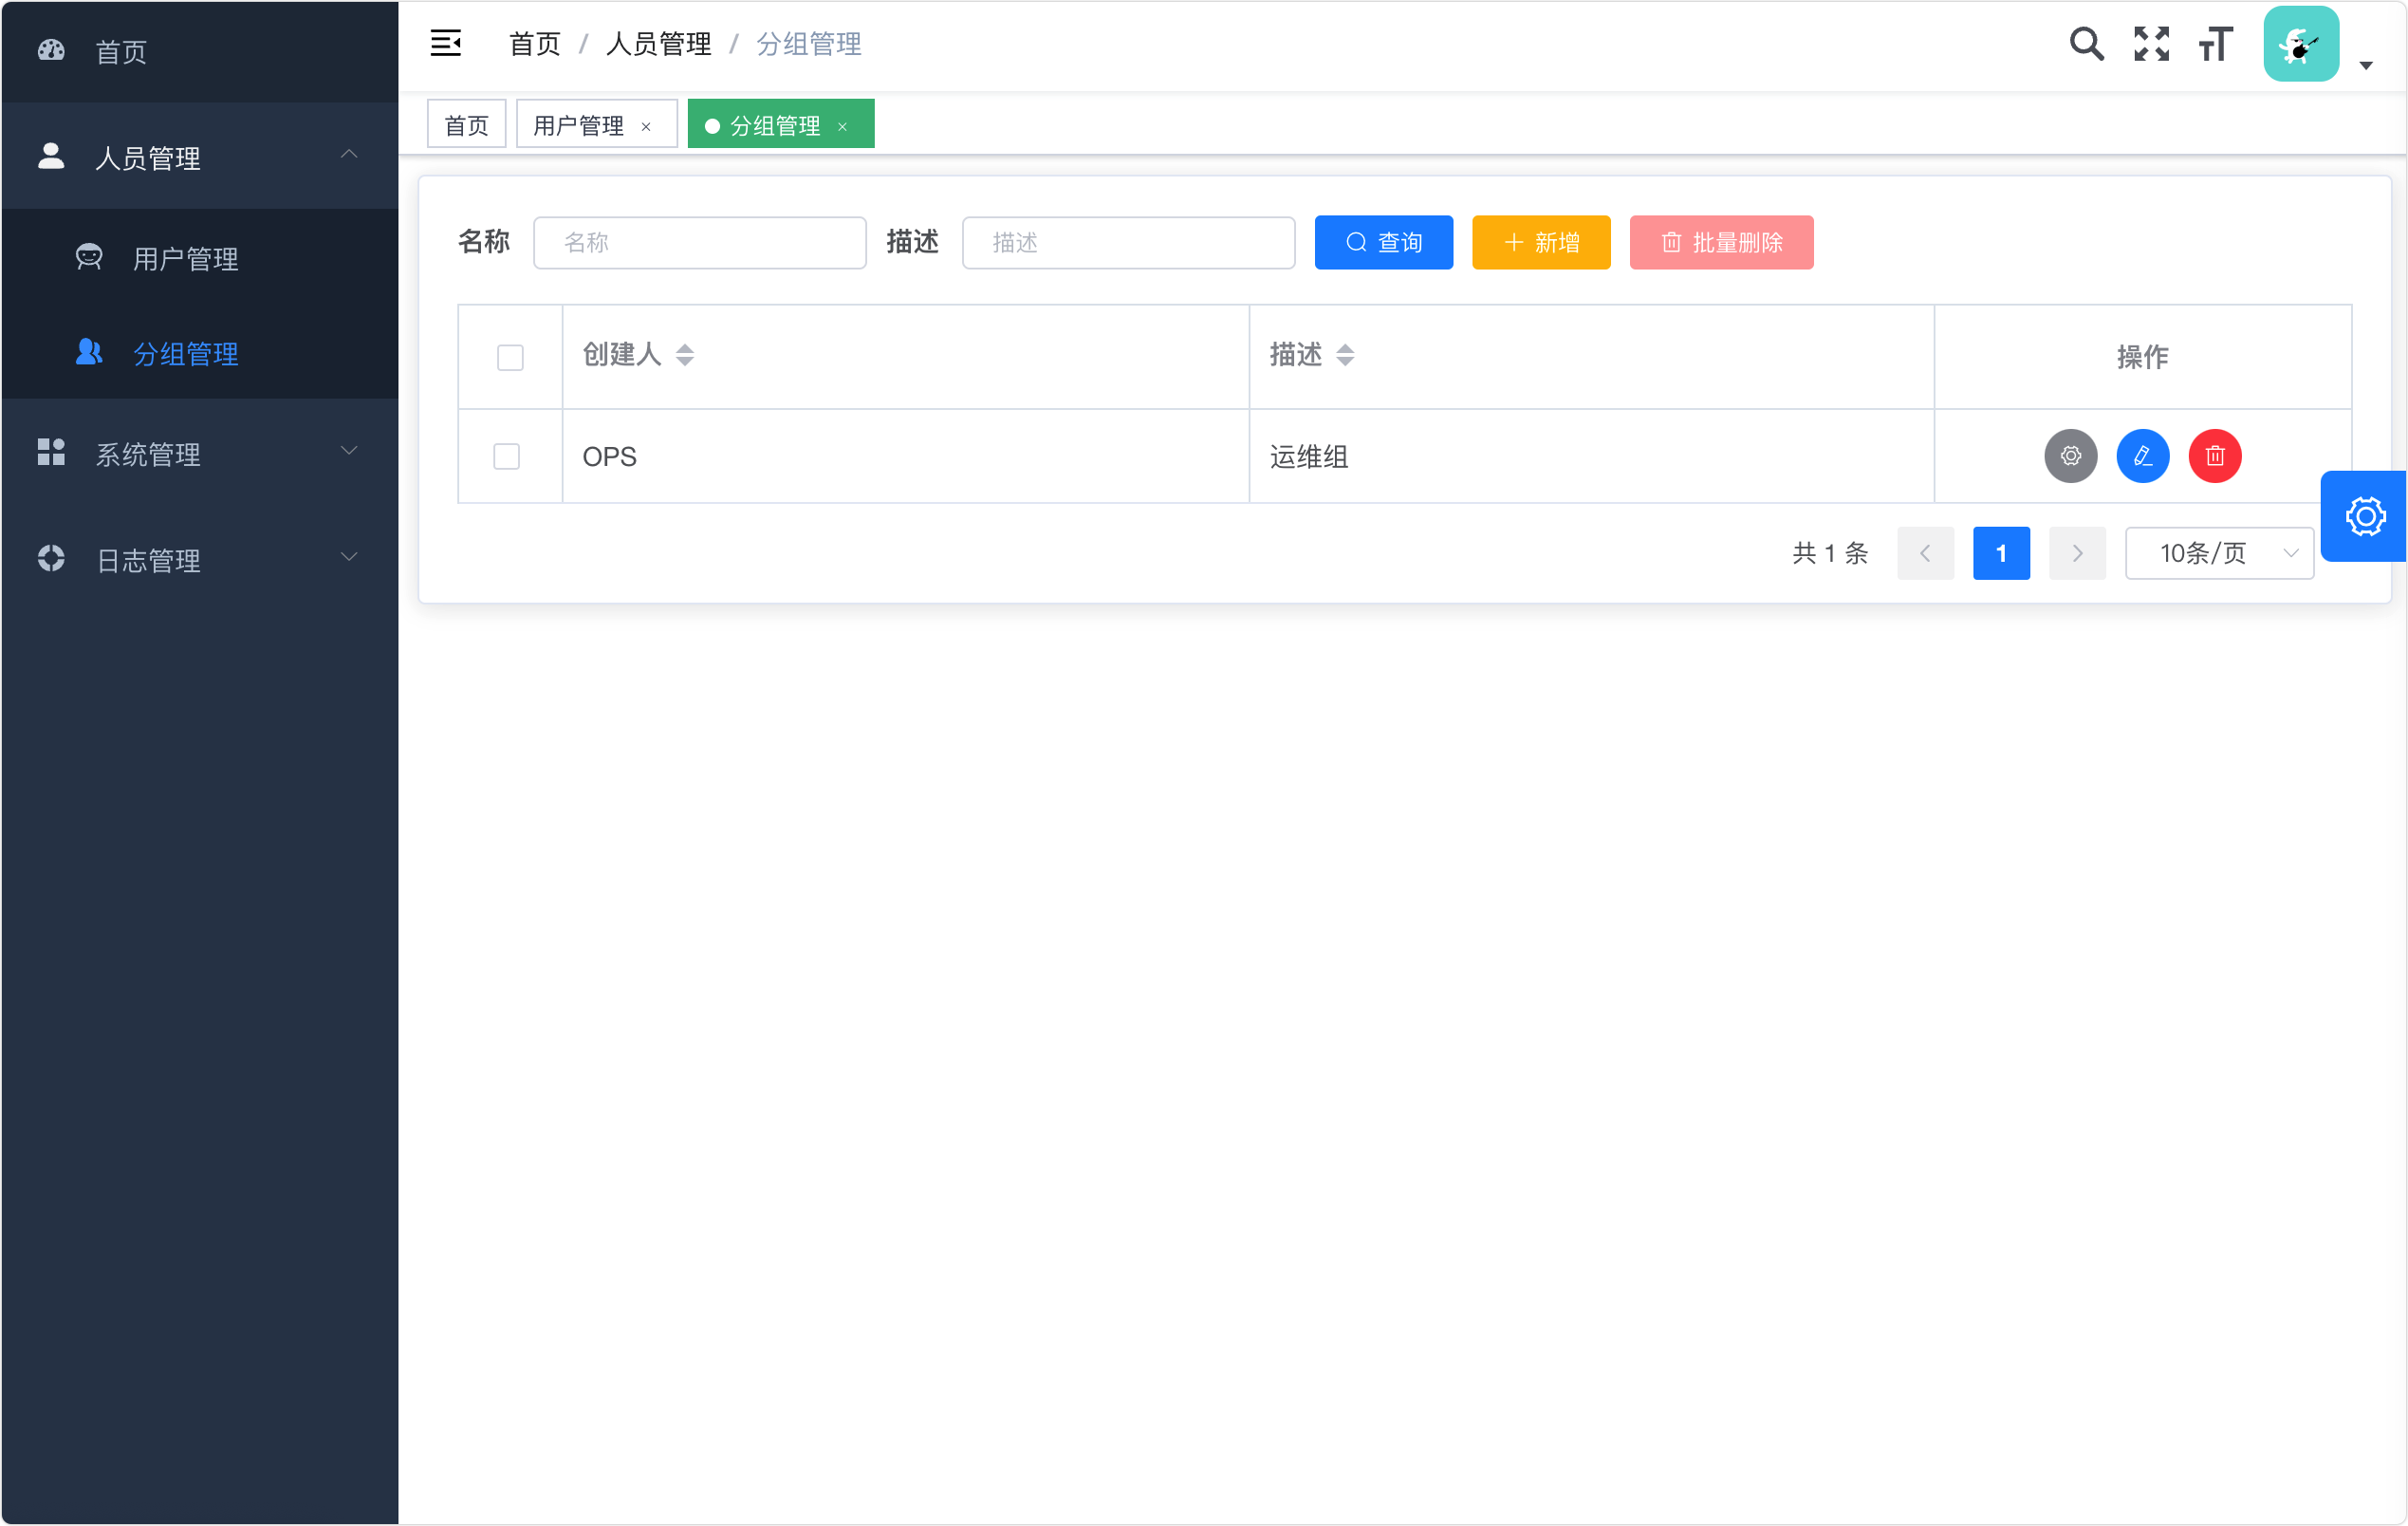Click the blue 查询 button

[x=1383, y=242]
